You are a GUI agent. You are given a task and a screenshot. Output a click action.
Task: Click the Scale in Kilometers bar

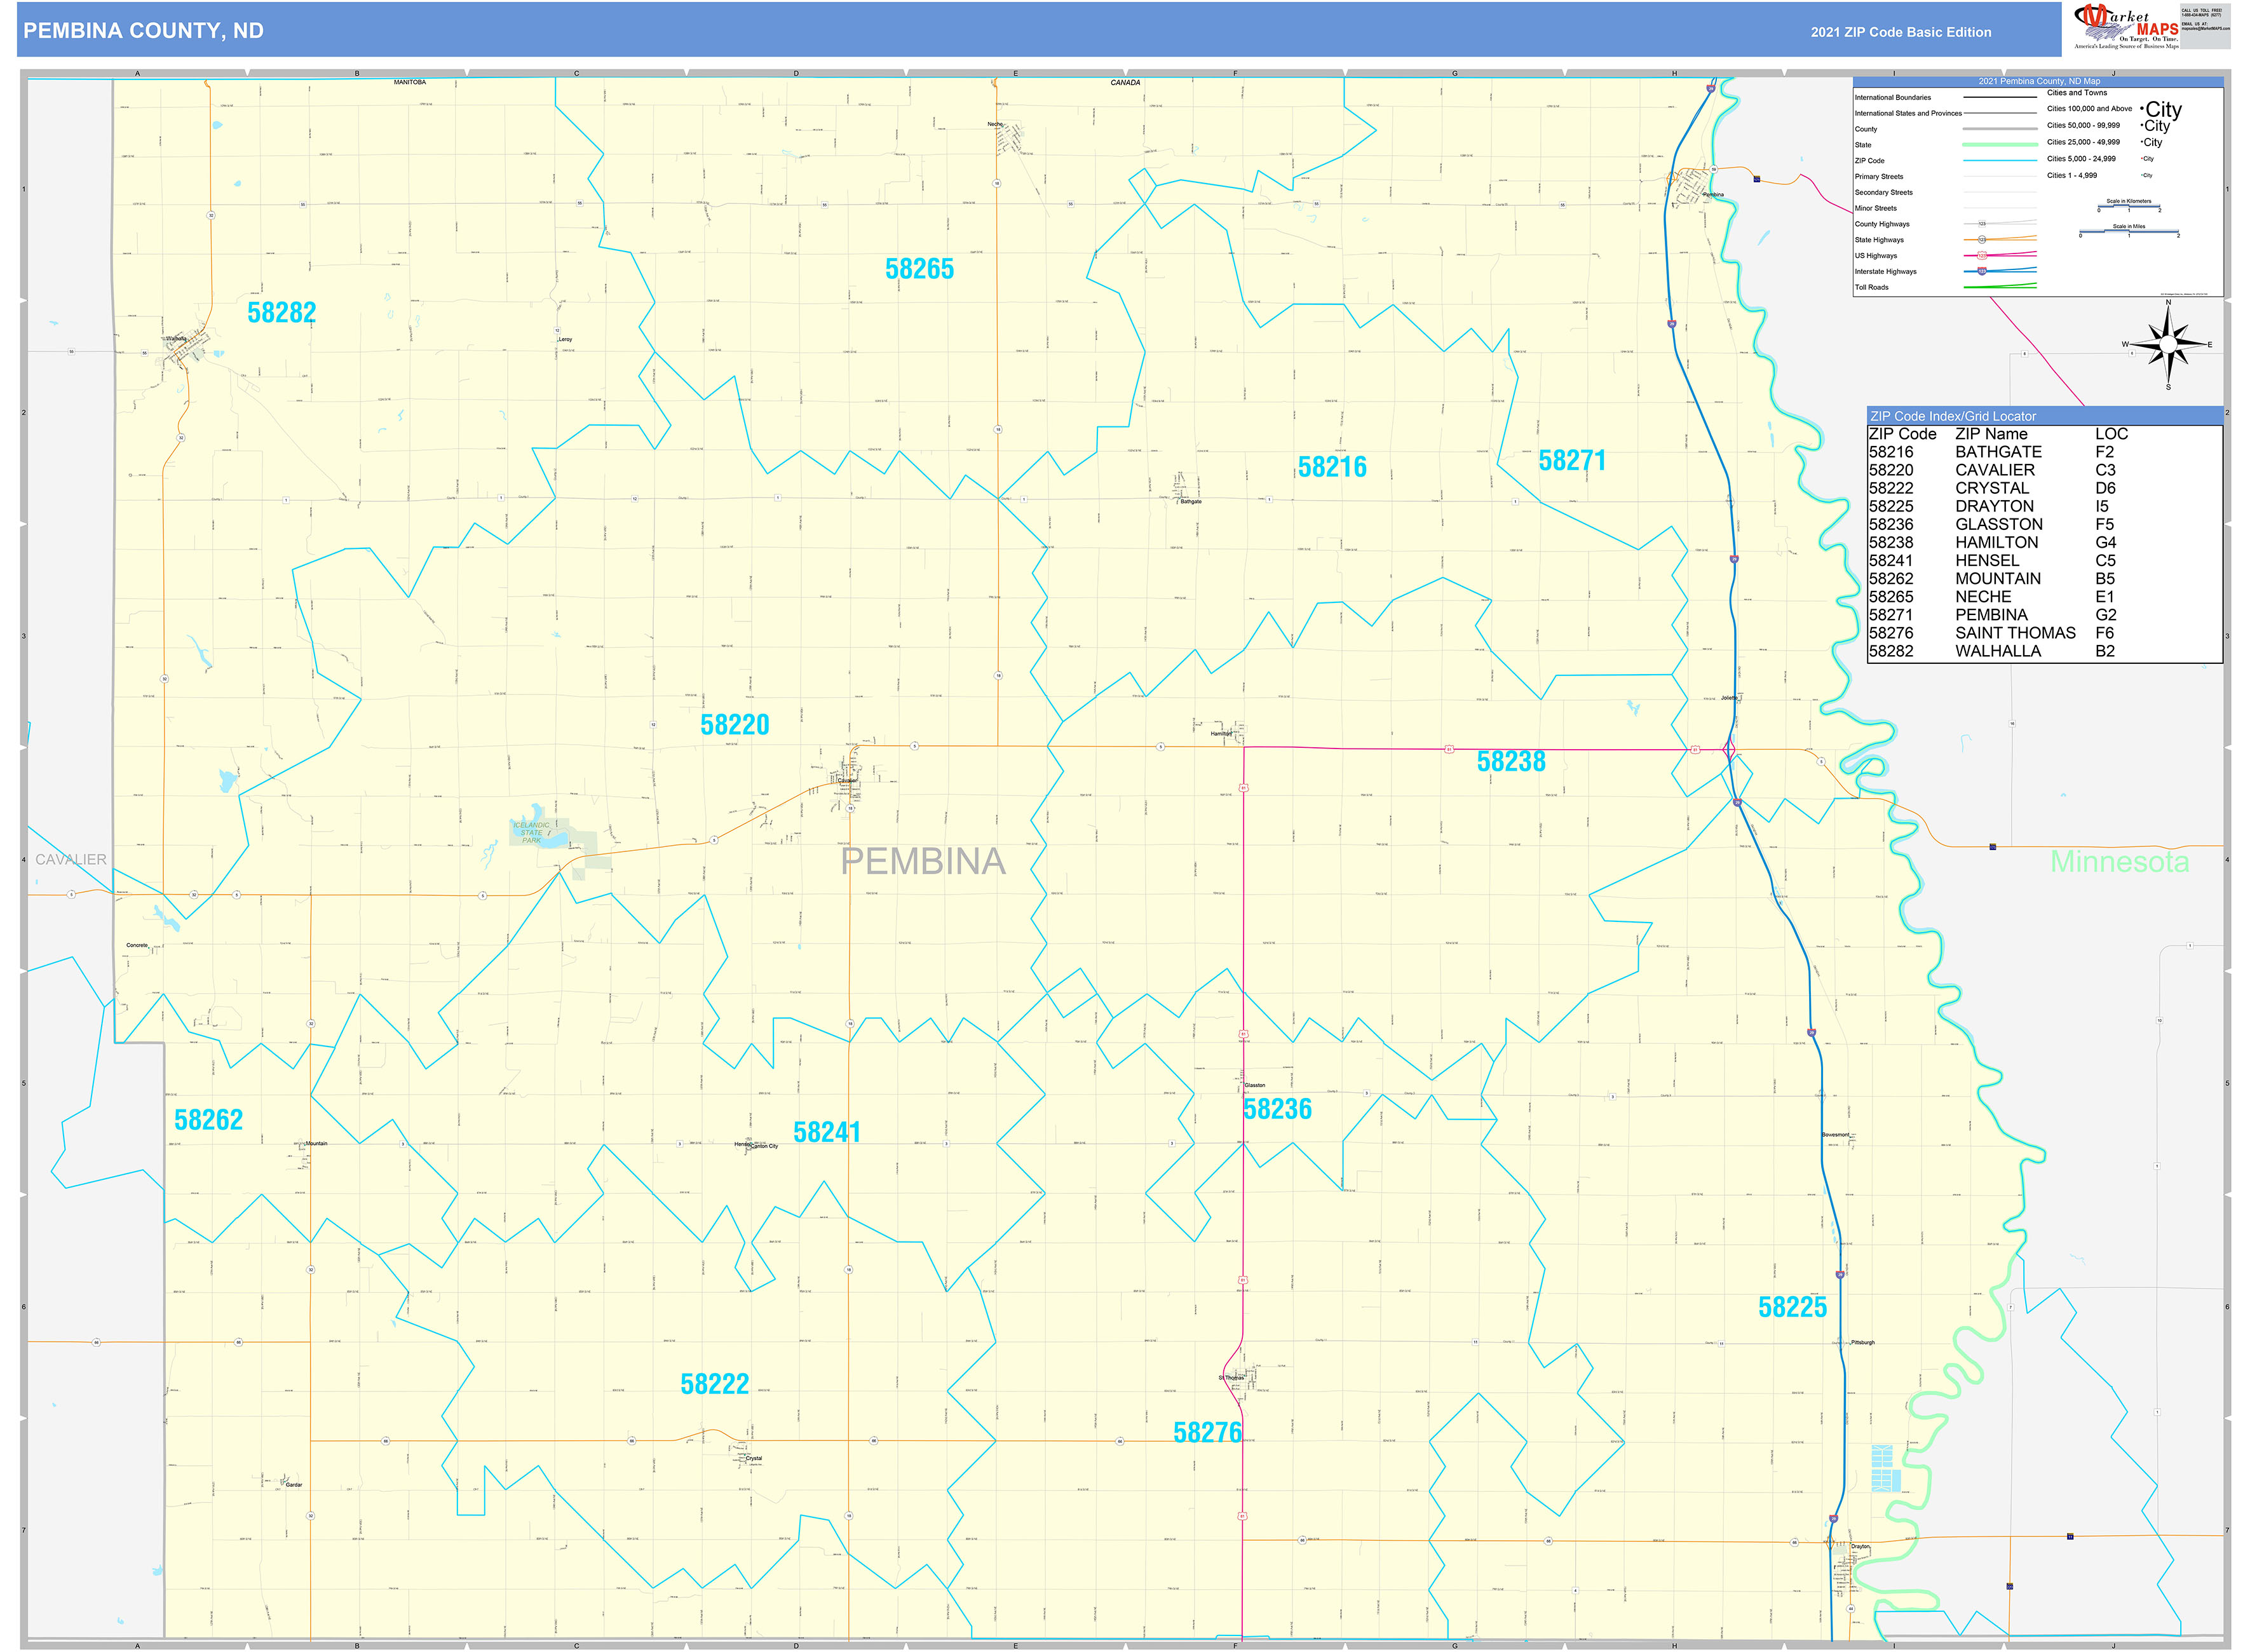2129,206
